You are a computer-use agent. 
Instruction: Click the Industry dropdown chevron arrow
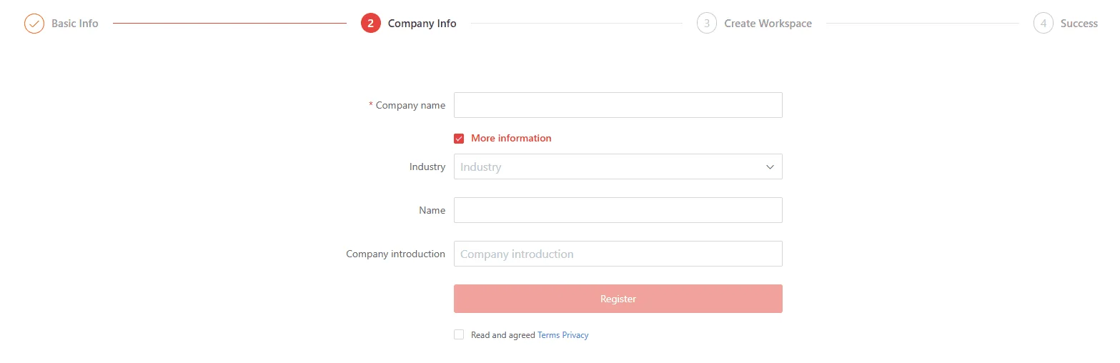coord(770,166)
